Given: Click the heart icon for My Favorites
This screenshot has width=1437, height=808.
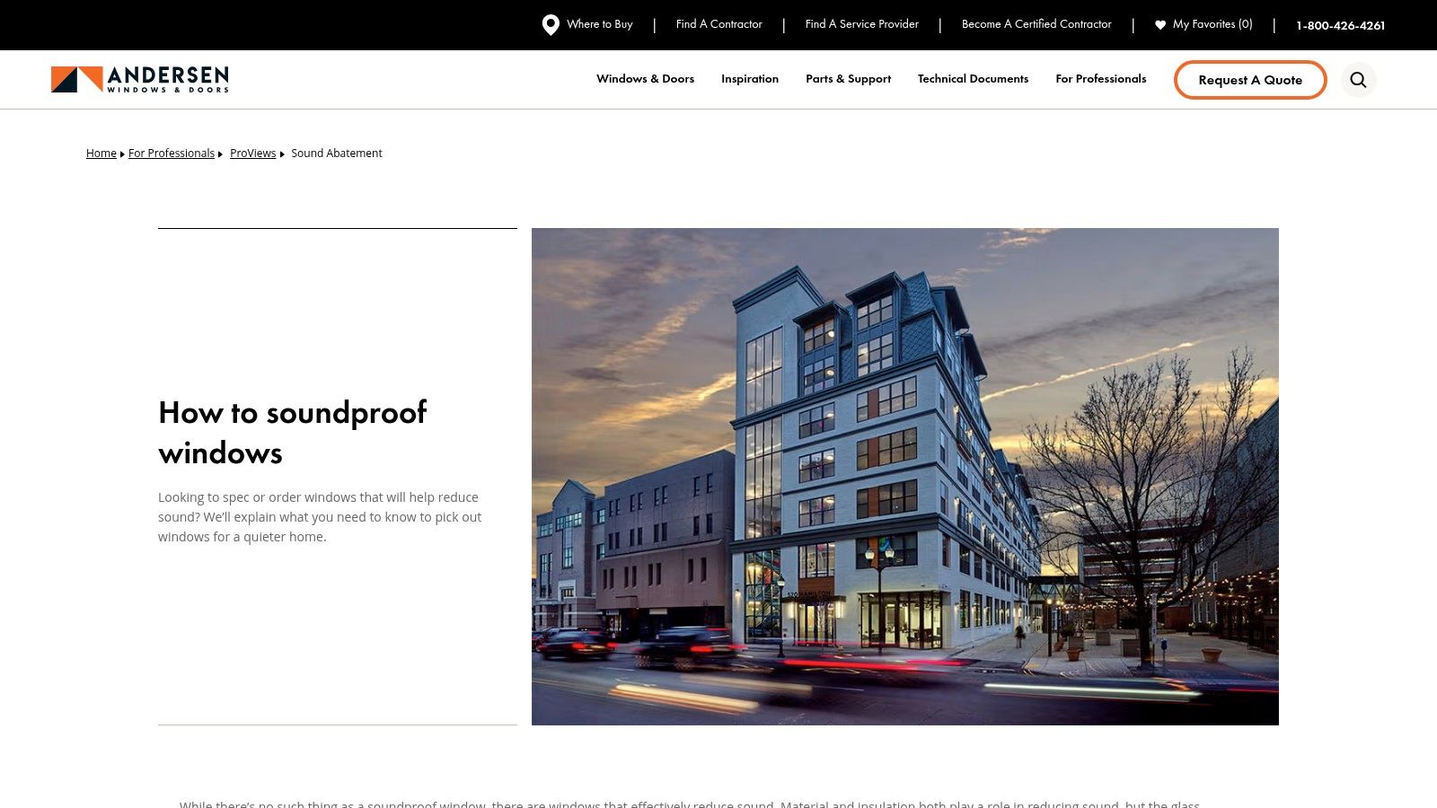Looking at the screenshot, I should pos(1160,24).
